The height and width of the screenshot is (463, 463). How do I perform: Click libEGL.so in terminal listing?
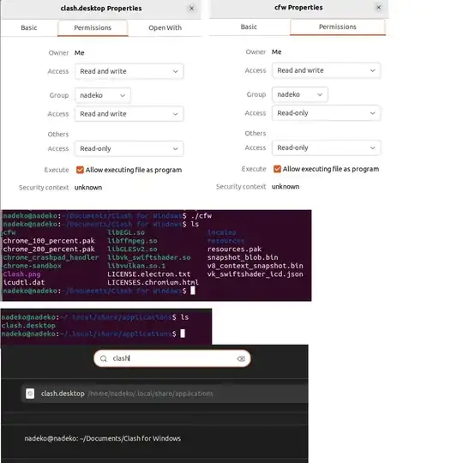click(126, 232)
